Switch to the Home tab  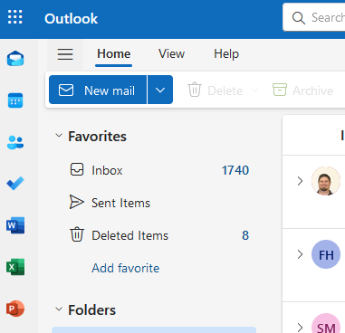coord(113,54)
